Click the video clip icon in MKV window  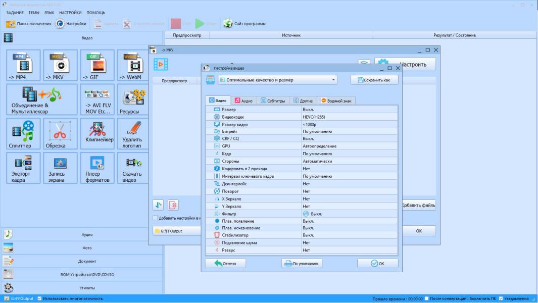click(x=161, y=65)
